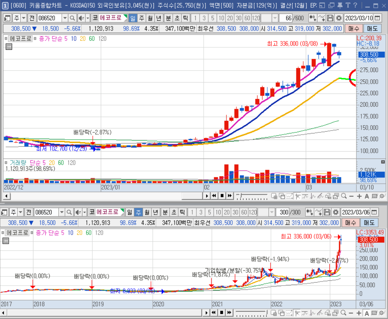
Task: Click 매도 sell button in upper chart
Action: click(372, 29)
